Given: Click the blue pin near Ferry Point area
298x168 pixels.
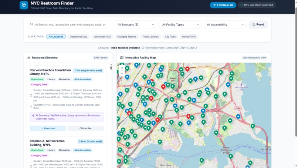Looking at the screenshot, I should click(x=238, y=117).
